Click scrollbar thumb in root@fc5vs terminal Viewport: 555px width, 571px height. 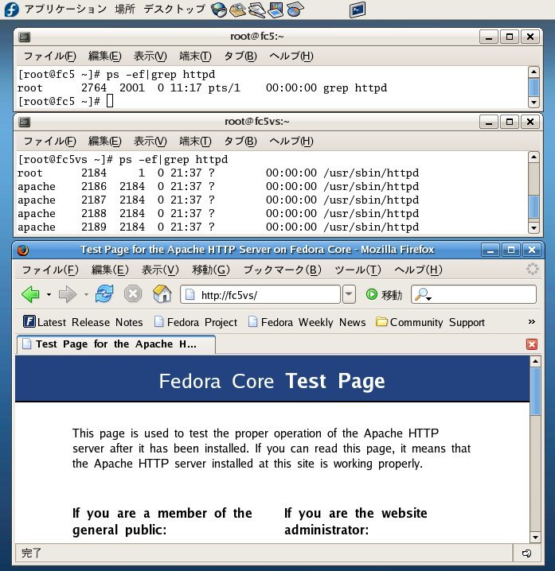coord(534,207)
